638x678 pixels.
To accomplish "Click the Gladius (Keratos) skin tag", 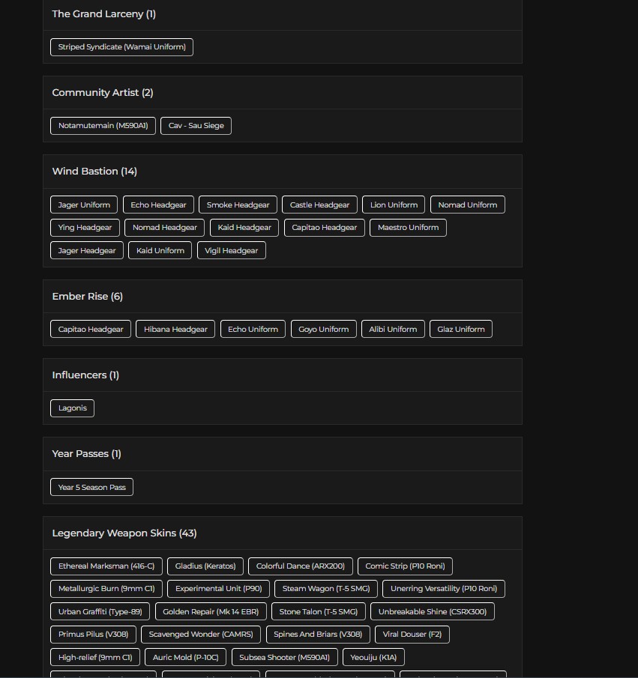I will [205, 566].
